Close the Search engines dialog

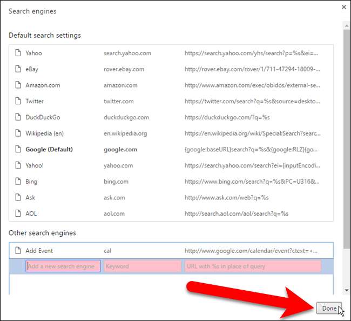[x=344, y=7]
